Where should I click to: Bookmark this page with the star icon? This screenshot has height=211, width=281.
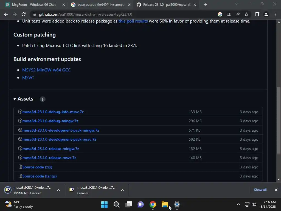[x=246, y=14]
